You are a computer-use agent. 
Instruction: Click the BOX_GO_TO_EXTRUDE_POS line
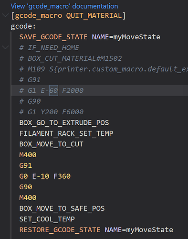[x=64, y=123]
